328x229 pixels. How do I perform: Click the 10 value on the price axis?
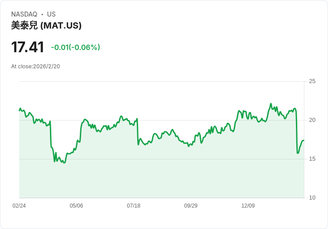(312, 198)
